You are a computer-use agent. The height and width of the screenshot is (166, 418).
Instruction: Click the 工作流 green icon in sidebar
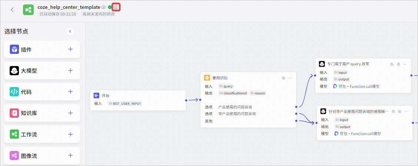(14, 134)
